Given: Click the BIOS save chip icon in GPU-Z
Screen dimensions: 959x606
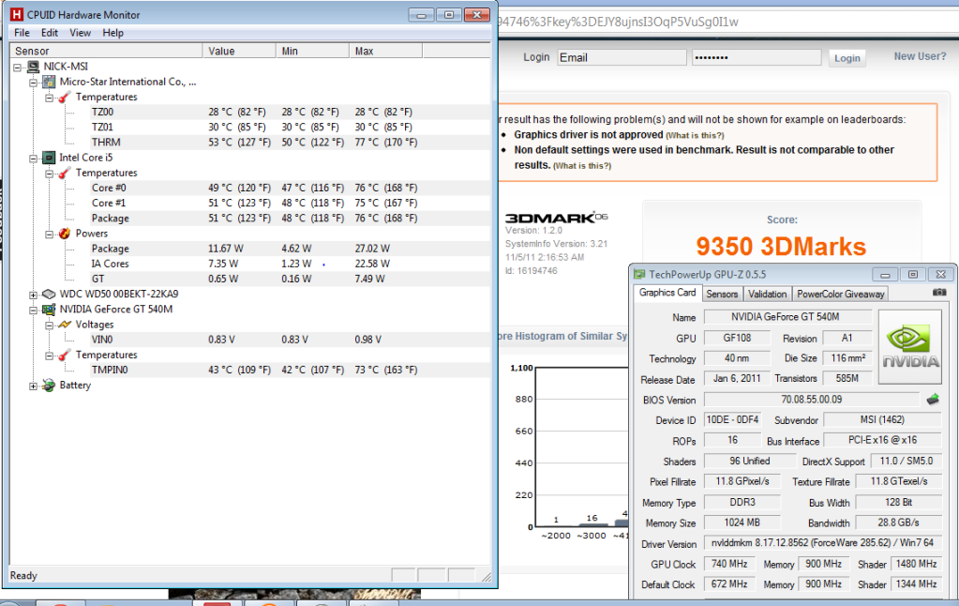Looking at the screenshot, I should click(x=934, y=400).
